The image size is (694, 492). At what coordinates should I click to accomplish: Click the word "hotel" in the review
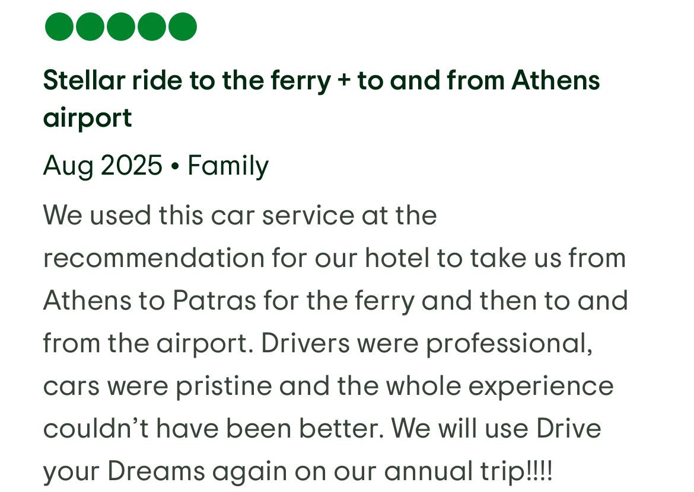[x=396, y=258]
